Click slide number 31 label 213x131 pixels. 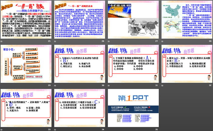click(156, 85)
